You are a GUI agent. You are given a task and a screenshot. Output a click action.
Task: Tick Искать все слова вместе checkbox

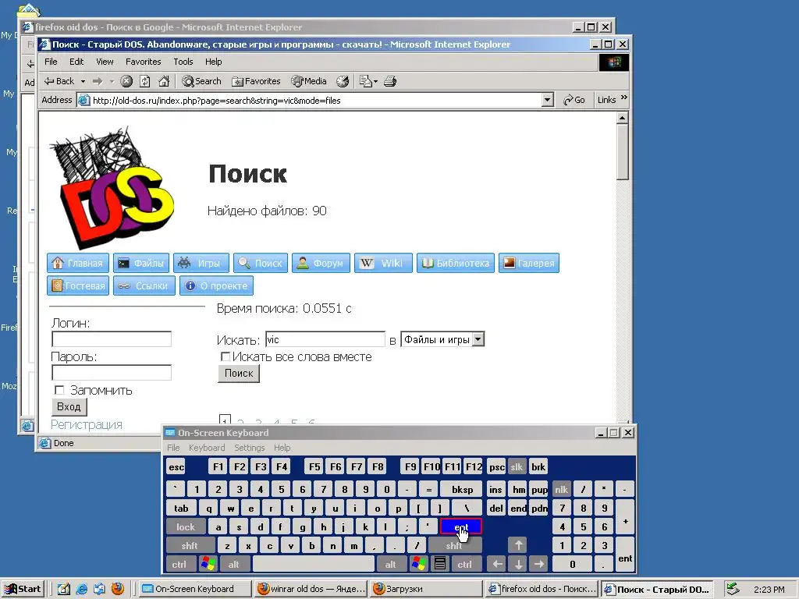225,356
